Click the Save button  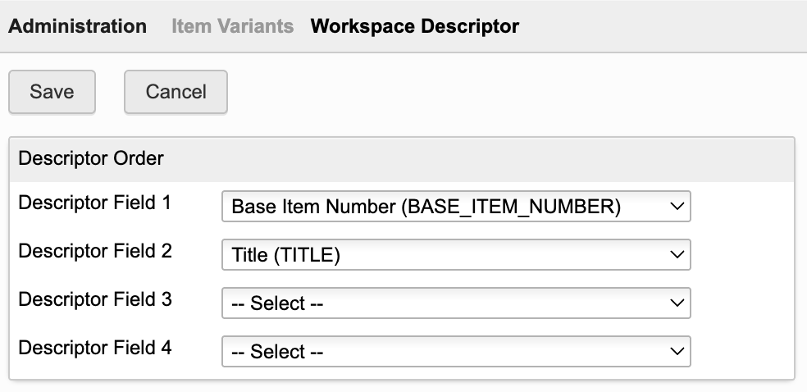(52, 92)
